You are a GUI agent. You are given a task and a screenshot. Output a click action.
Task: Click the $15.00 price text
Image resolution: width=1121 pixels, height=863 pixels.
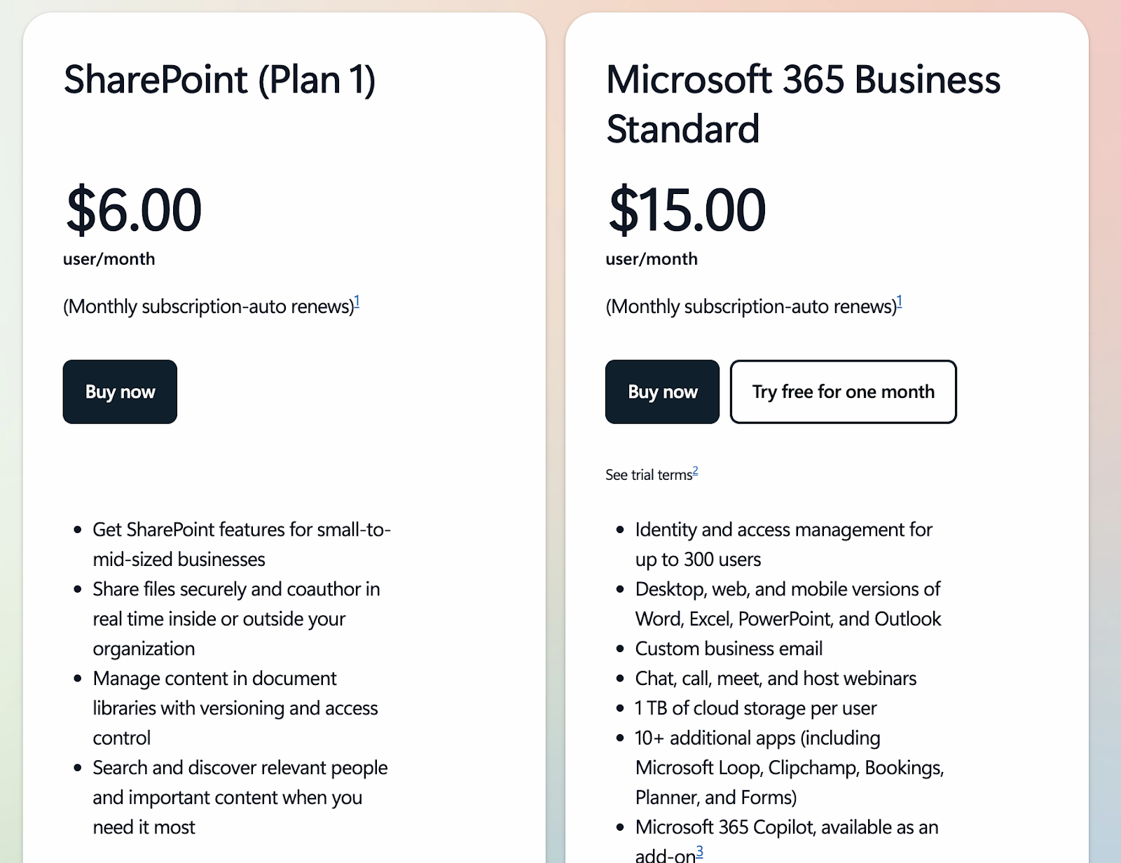pyautogui.click(x=687, y=209)
